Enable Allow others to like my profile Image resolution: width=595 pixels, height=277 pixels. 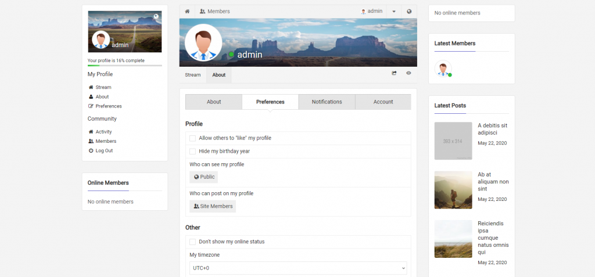pyautogui.click(x=193, y=138)
